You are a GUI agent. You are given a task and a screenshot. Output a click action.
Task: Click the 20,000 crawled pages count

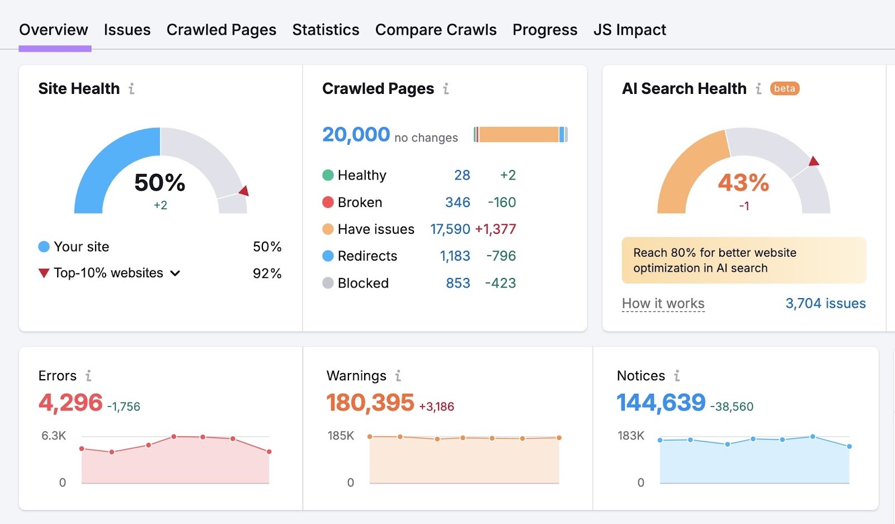[356, 134]
